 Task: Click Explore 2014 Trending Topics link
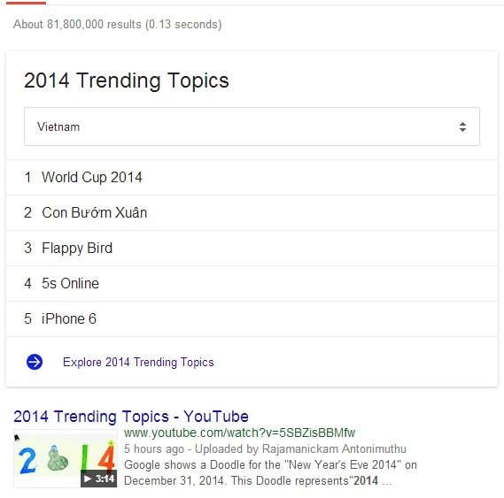[138, 362]
